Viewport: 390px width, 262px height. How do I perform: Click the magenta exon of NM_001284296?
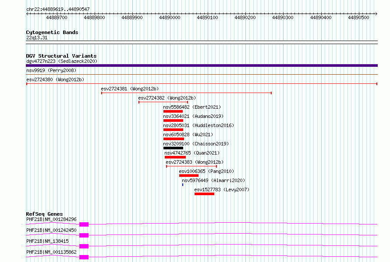[x=84, y=224]
